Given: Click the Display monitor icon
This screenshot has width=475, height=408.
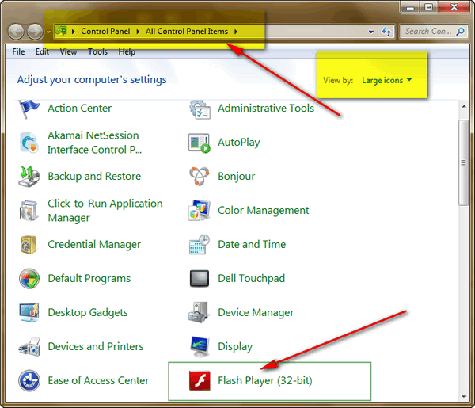Looking at the screenshot, I should click(x=199, y=346).
